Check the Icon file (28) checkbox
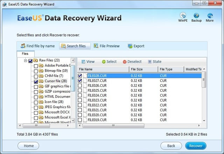Screen dimensions: 224x154 click(x=36, y=102)
